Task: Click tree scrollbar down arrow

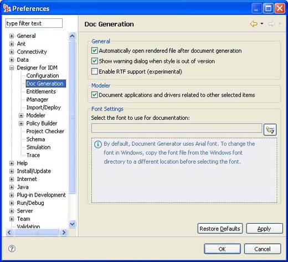Action: click(72, 224)
